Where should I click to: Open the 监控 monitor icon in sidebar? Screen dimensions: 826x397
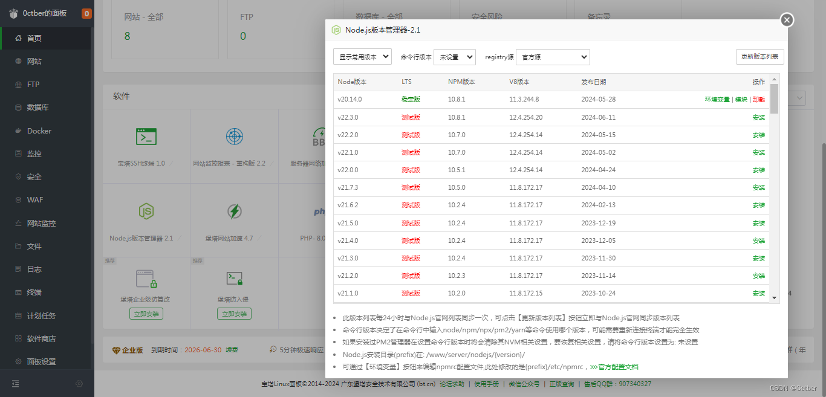[18, 154]
